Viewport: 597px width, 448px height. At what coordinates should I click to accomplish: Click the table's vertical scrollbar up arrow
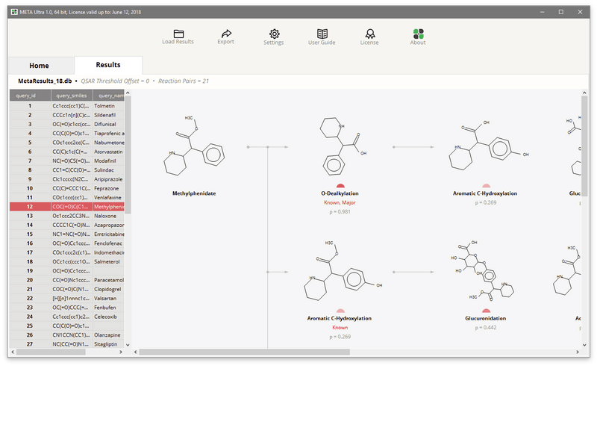tap(128, 93)
